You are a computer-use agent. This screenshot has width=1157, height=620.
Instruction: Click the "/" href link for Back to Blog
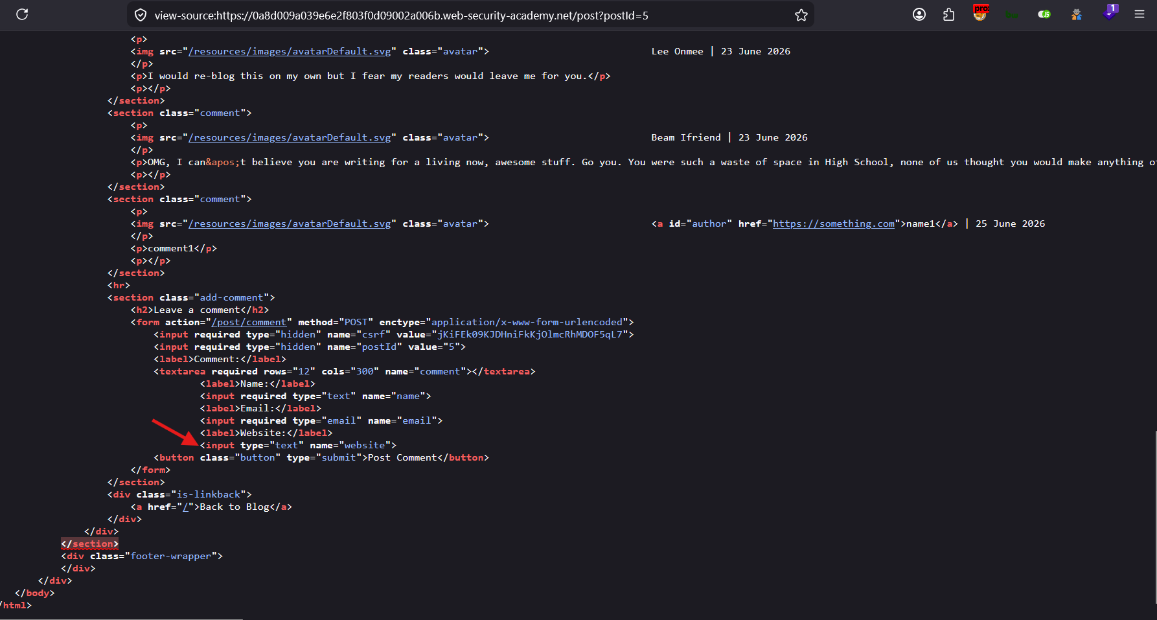tap(185, 507)
